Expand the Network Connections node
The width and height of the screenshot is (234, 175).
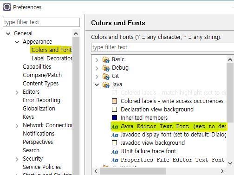[17, 126]
